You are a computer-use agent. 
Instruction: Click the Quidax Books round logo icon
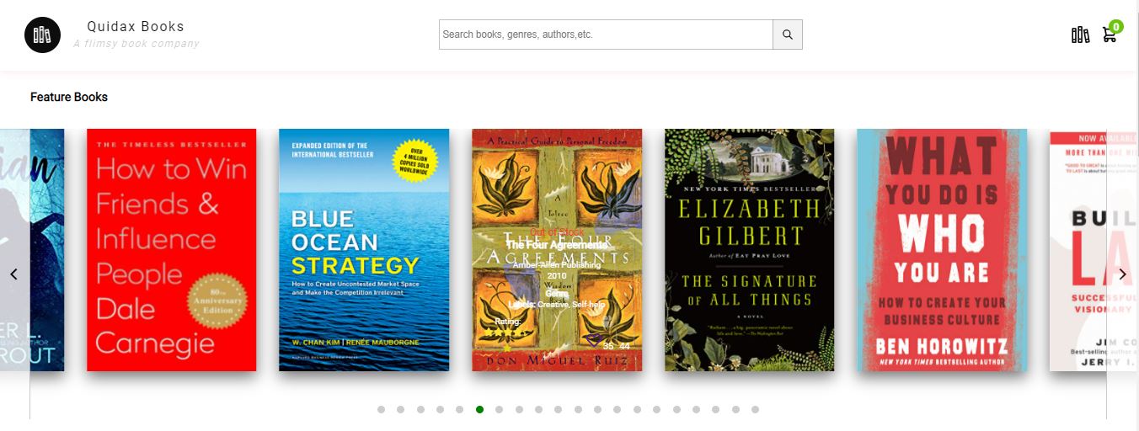(42, 35)
